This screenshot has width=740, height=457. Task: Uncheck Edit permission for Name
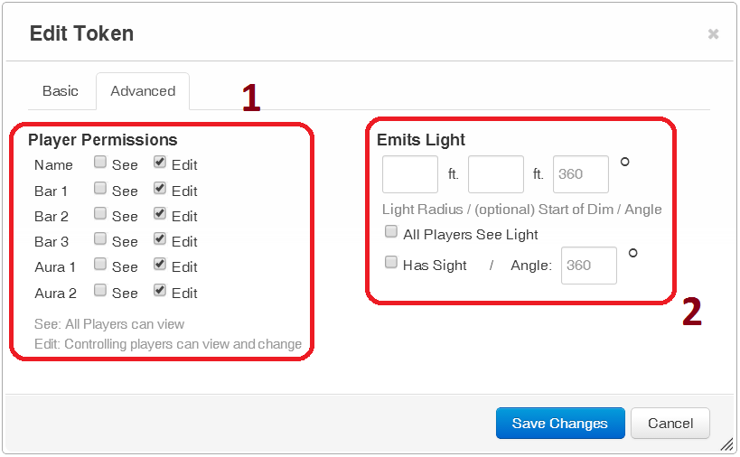[160, 163]
